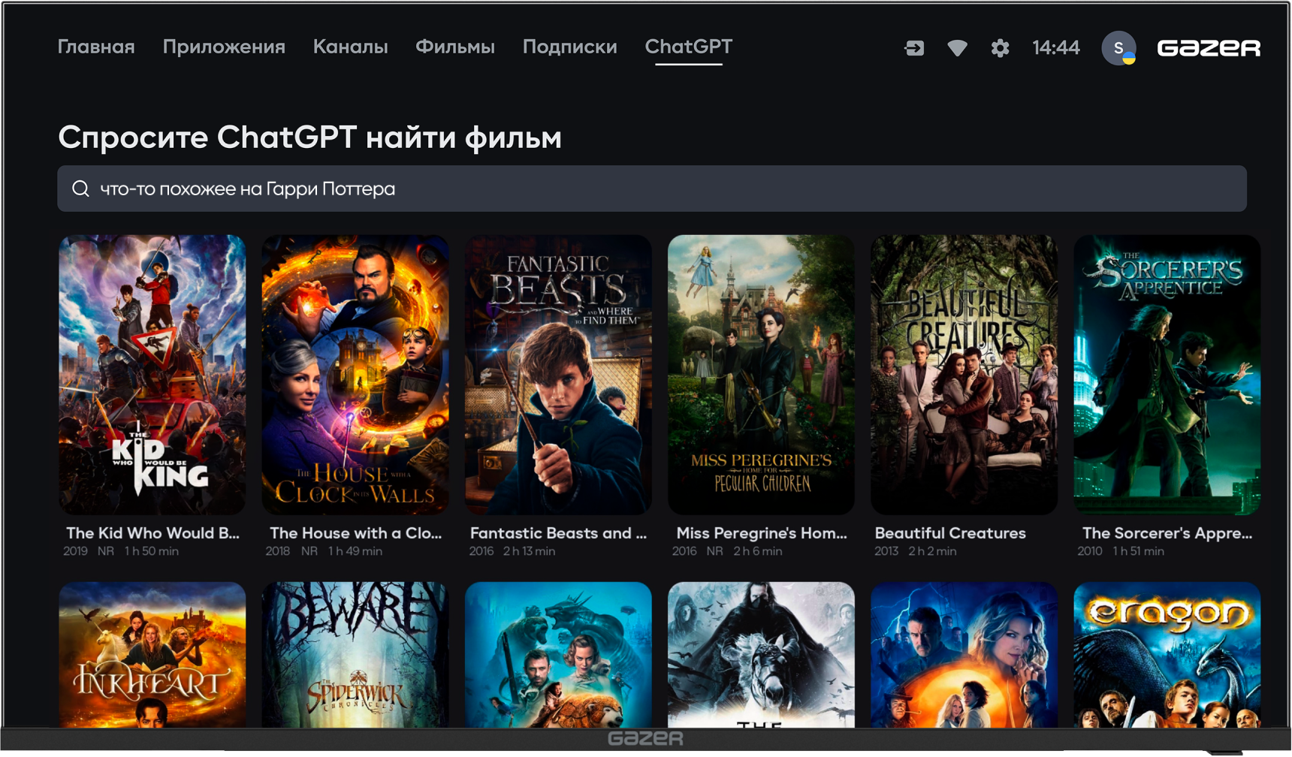Open user profile avatar S

[1118, 48]
